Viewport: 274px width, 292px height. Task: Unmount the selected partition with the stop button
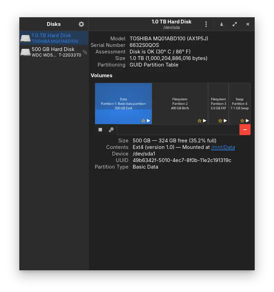tap(100, 130)
